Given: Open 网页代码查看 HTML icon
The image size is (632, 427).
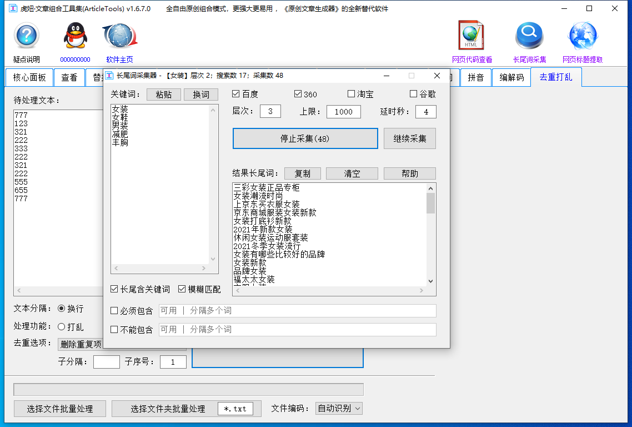Looking at the screenshot, I should (x=471, y=35).
